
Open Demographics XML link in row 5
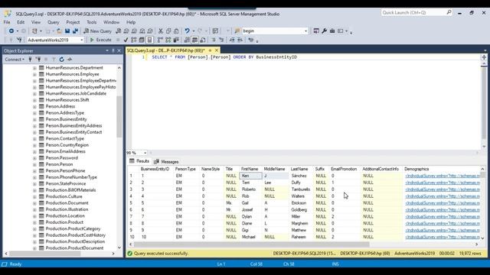click(x=443, y=203)
